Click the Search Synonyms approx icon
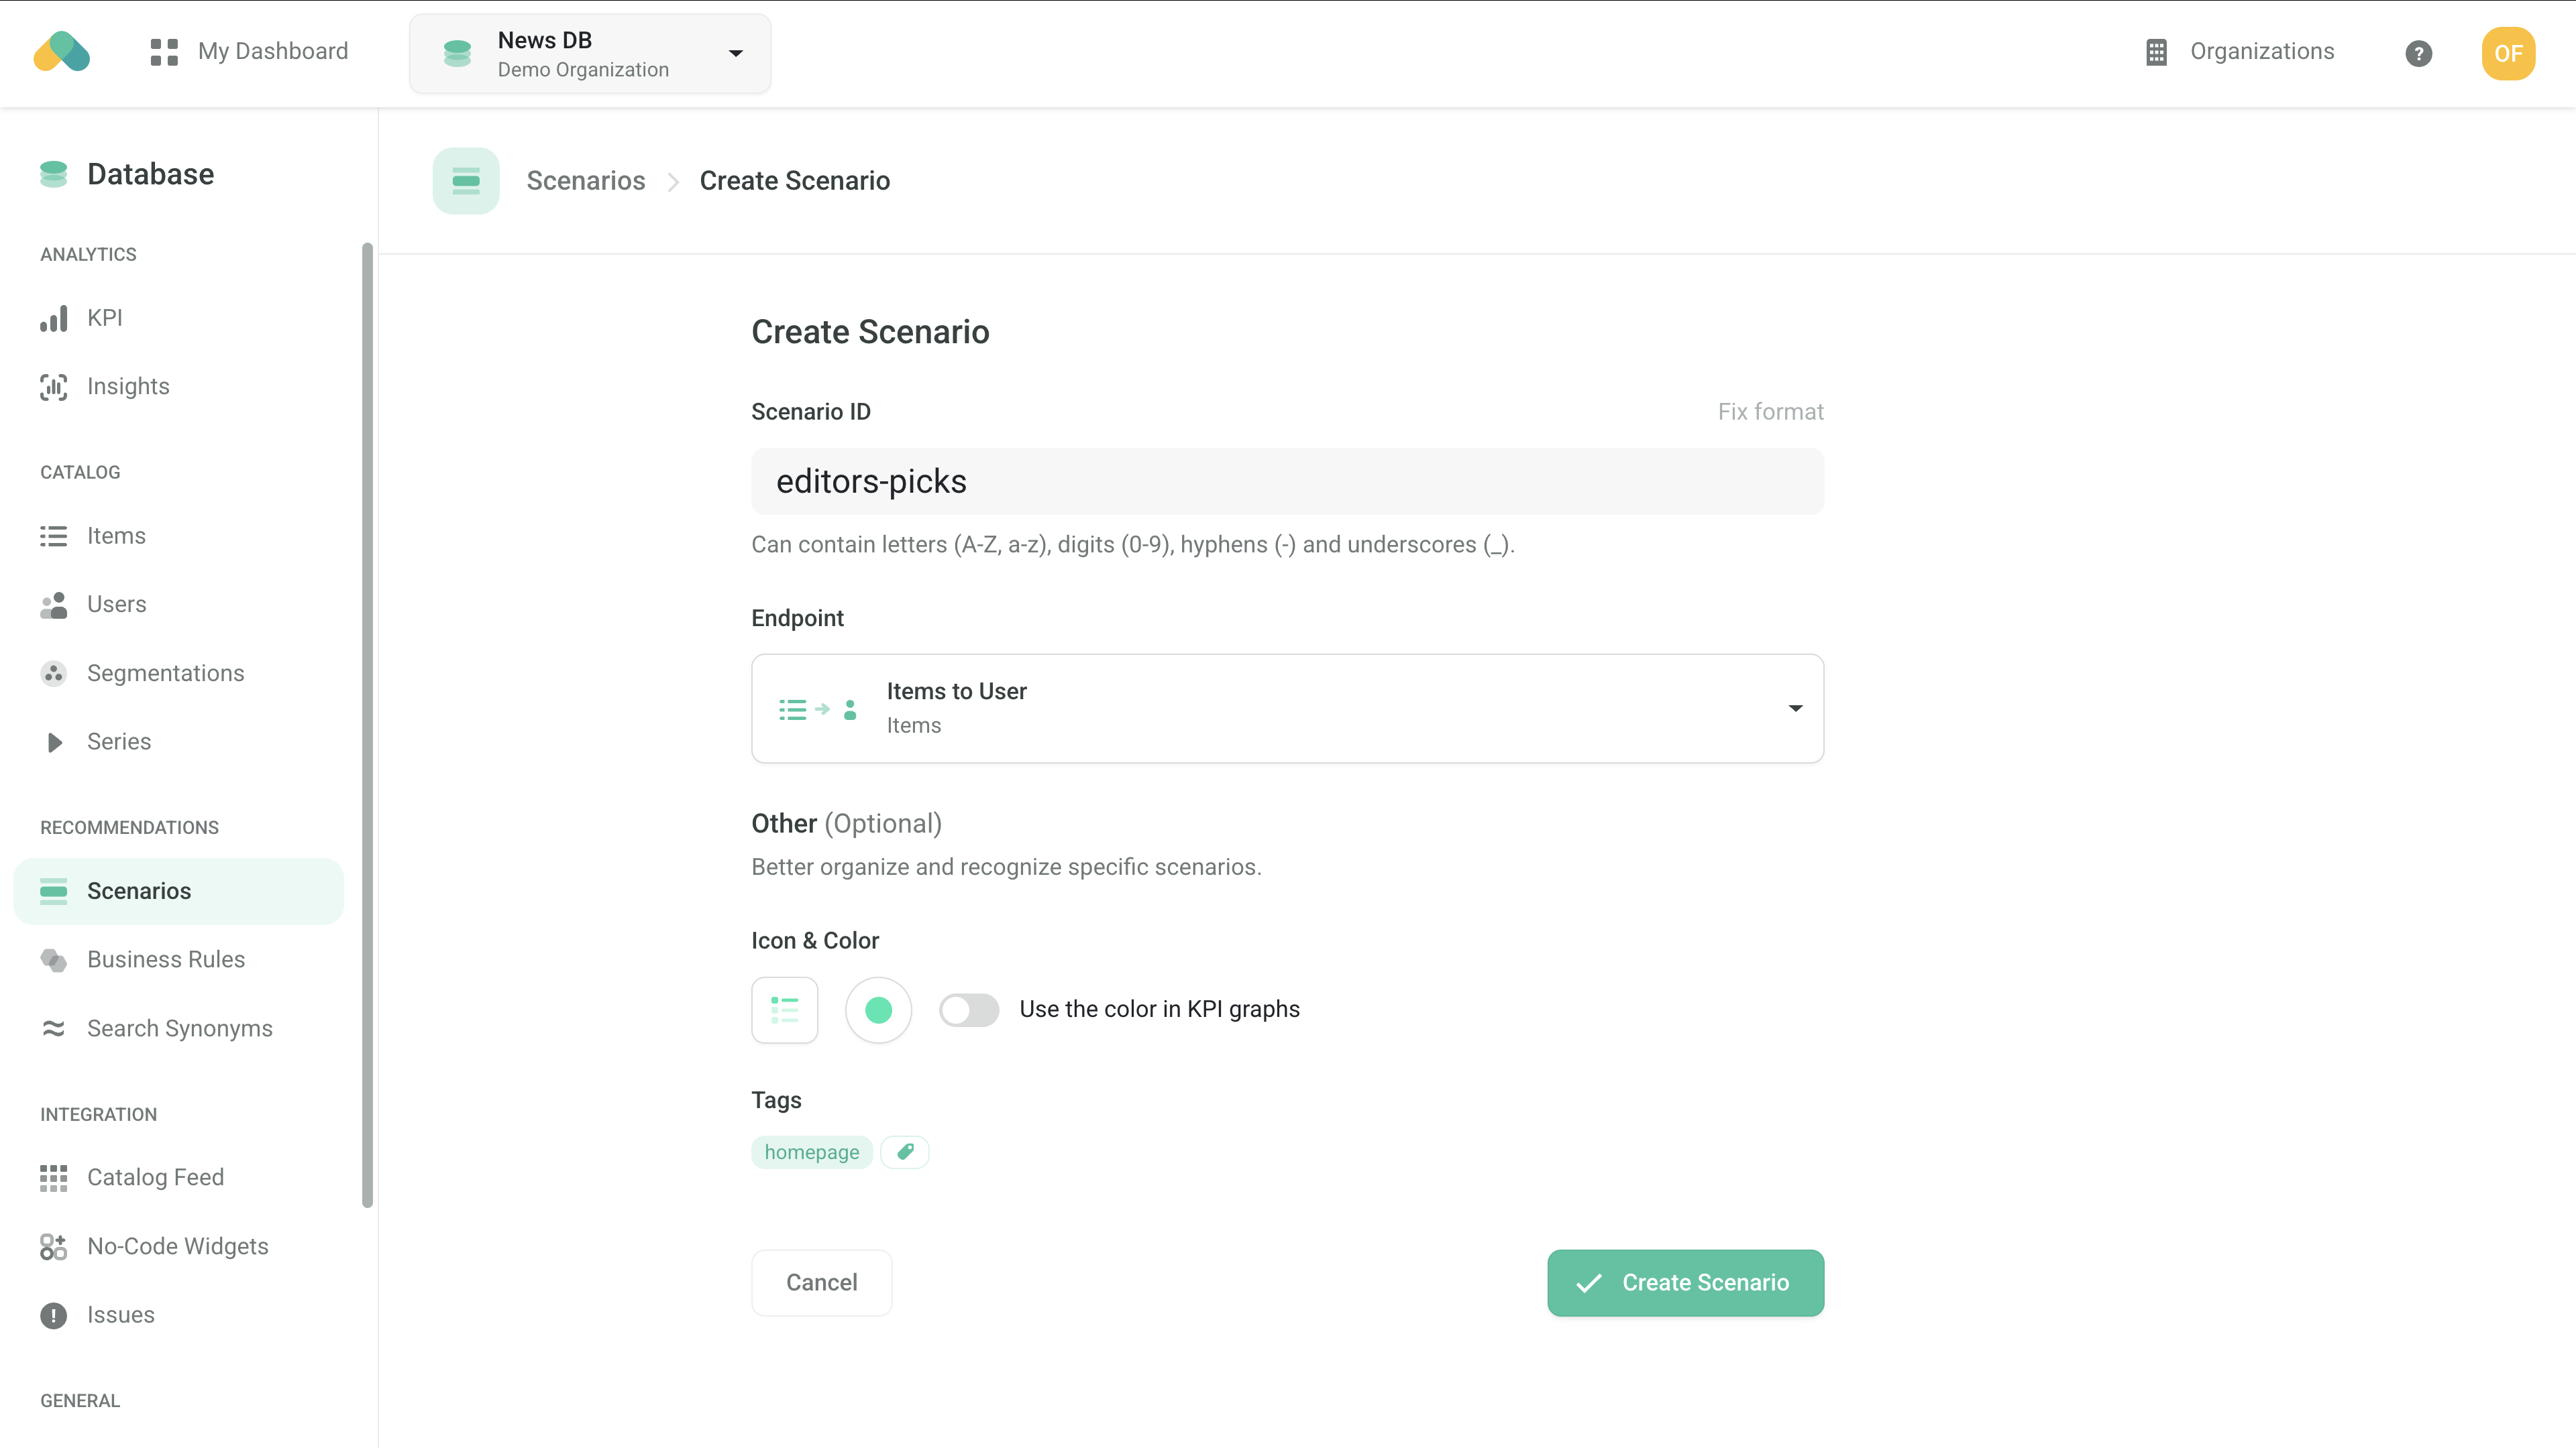The height and width of the screenshot is (1448, 2576). click(54, 1028)
